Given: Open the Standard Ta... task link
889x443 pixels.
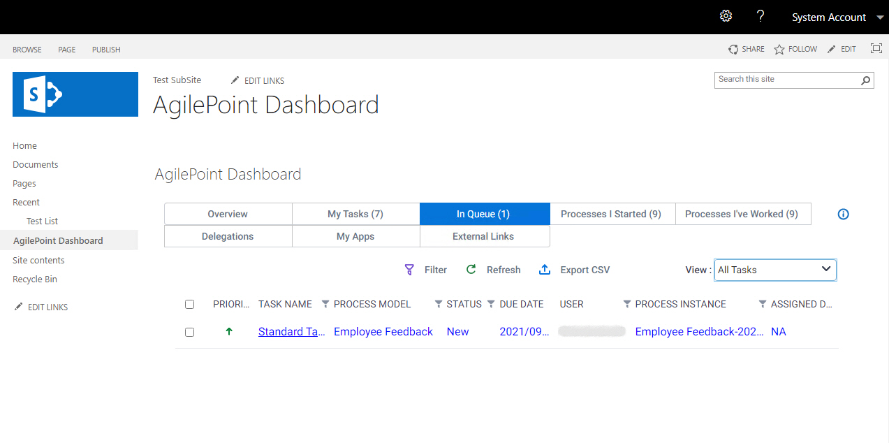Looking at the screenshot, I should (291, 332).
